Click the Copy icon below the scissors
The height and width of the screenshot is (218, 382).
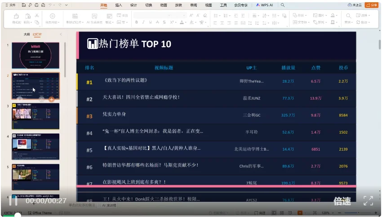(x=37, y=22)
